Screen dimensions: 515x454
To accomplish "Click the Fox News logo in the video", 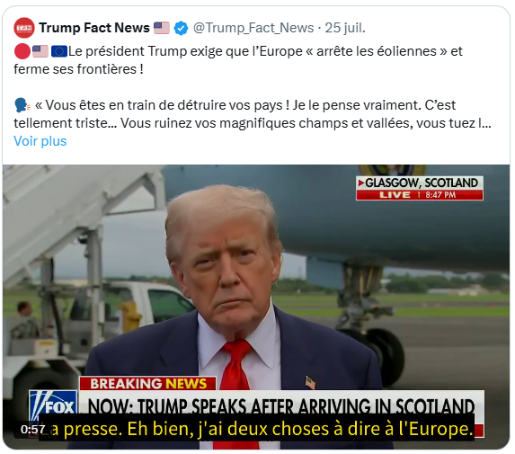I will click(x=54, y=406).
